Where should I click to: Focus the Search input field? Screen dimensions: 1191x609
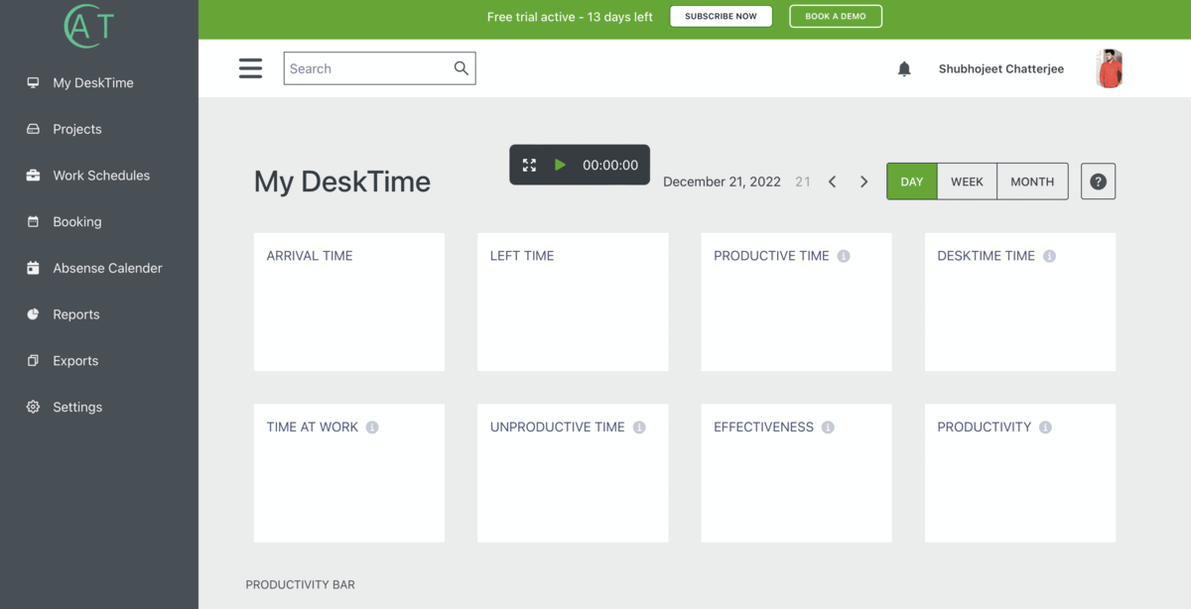tap(379, 68)
